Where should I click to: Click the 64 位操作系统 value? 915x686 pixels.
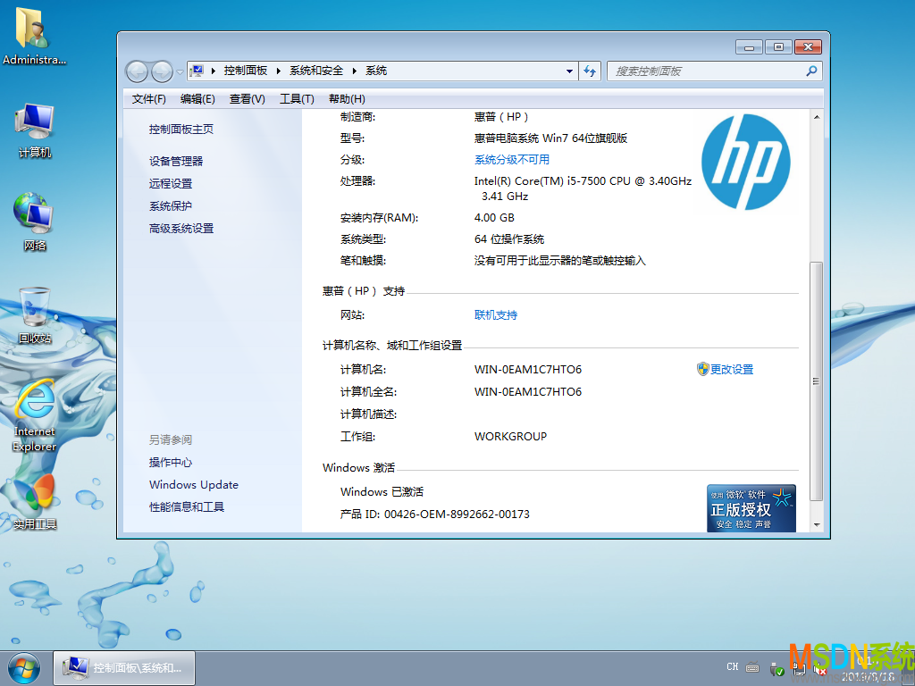(x=508, y=239)
